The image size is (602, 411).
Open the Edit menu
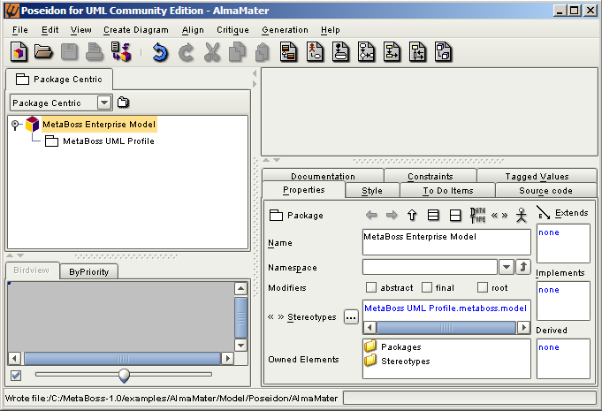(50, 30)
